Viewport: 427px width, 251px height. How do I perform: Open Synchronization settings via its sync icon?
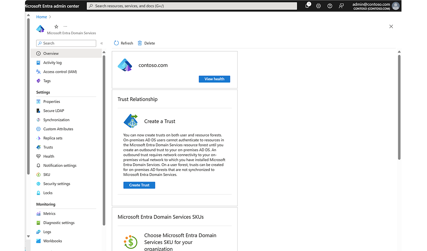coord(39,120)
